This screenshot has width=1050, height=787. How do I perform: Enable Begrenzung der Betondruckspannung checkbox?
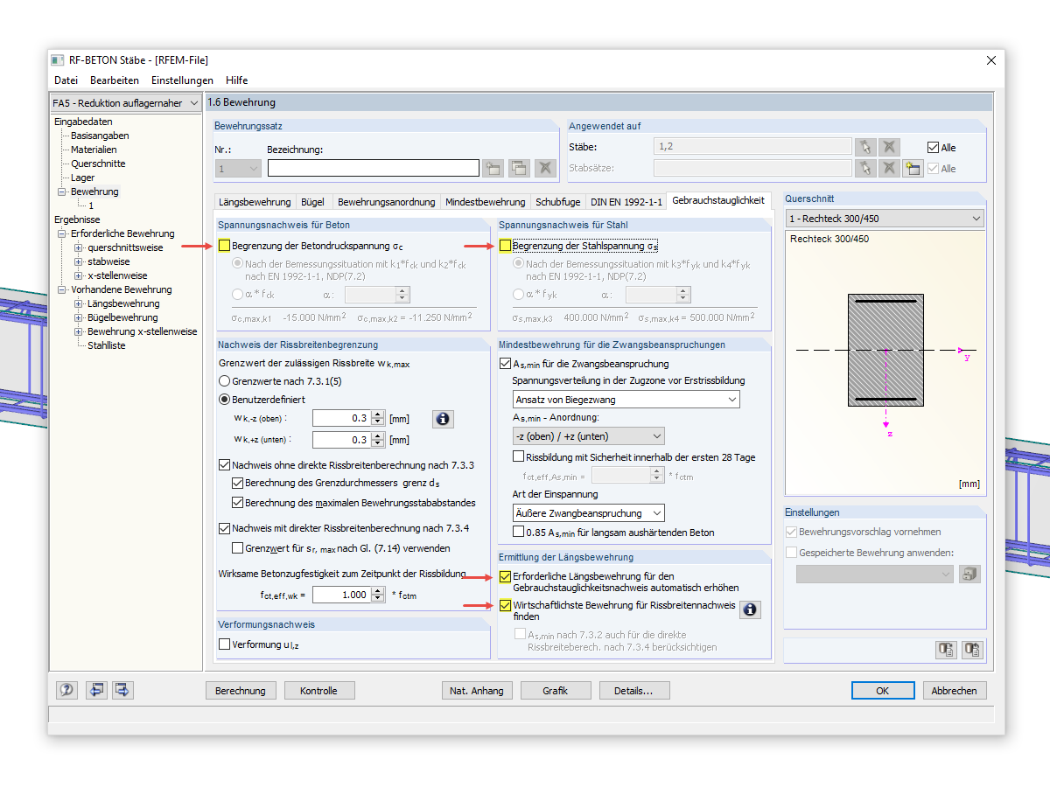coord(225,247)
